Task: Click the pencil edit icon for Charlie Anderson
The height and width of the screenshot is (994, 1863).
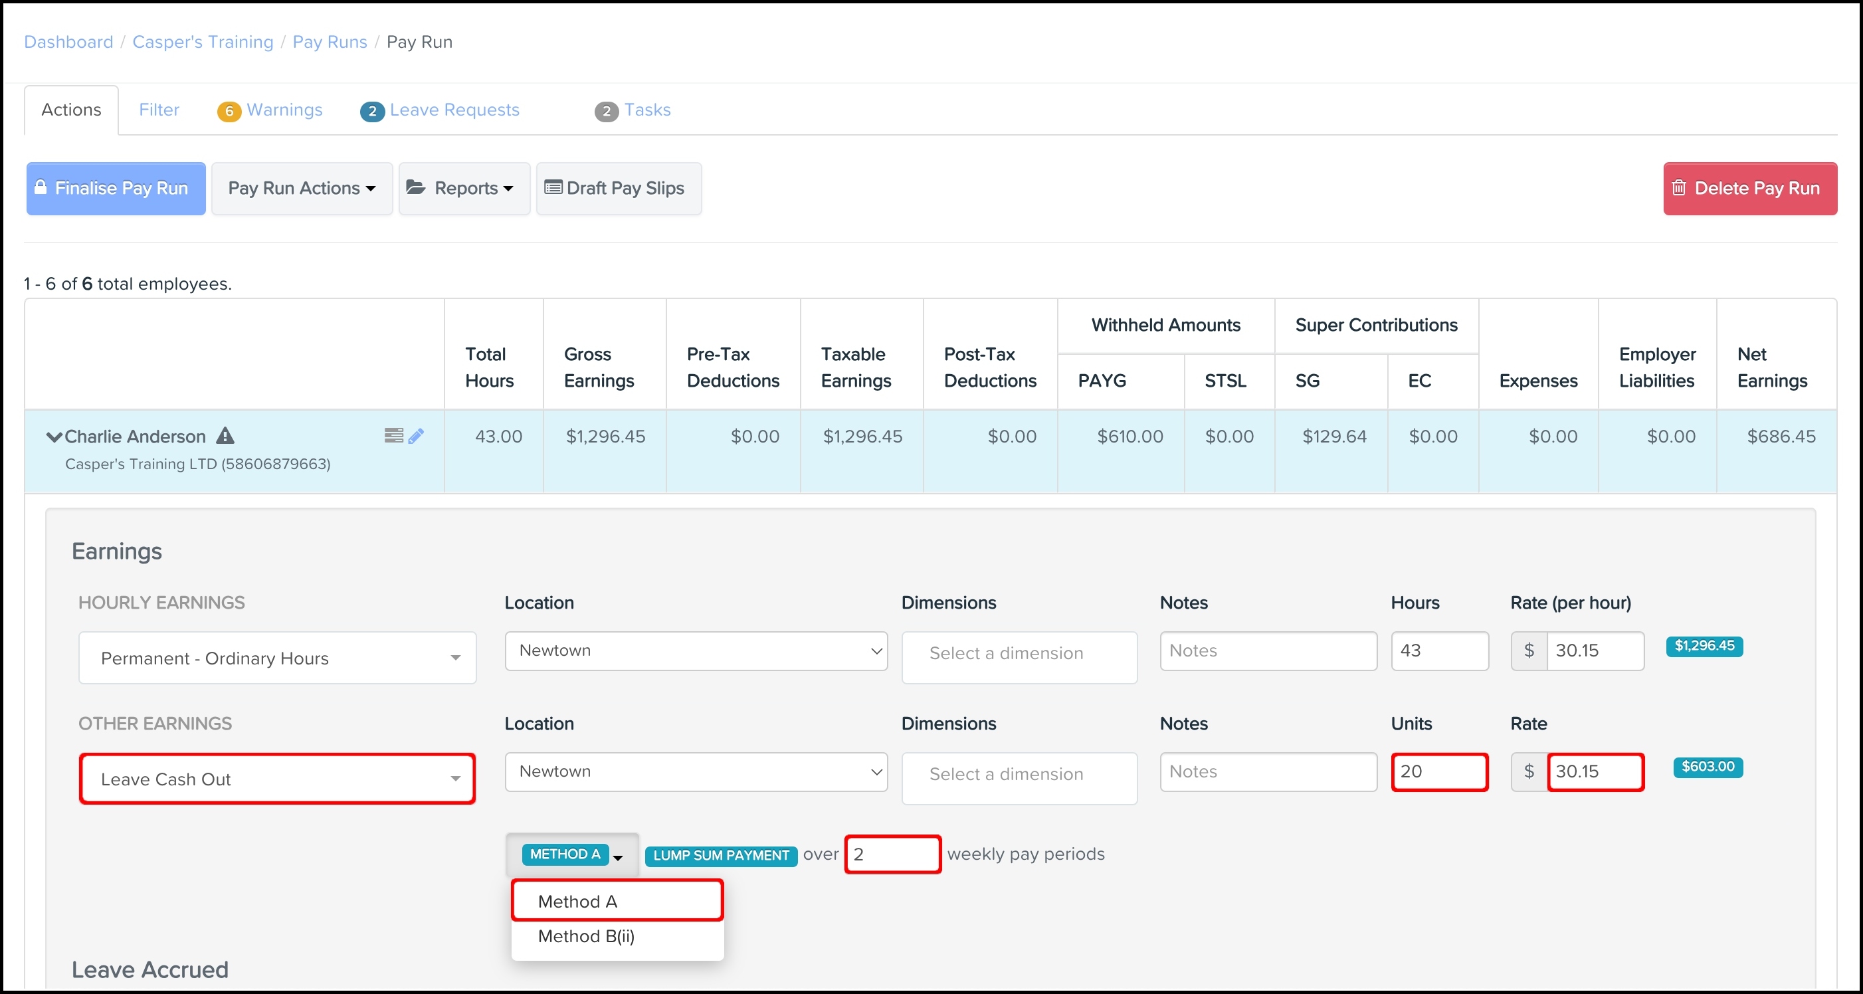Action: pos(416,435)
